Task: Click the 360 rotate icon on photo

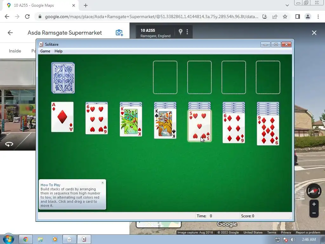Action: point(9,144)
